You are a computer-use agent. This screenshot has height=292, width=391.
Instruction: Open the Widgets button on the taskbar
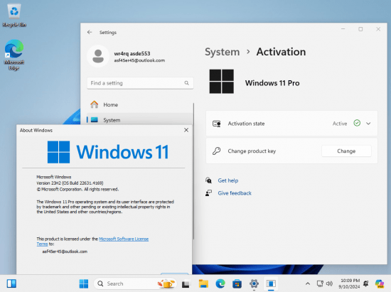11,283
